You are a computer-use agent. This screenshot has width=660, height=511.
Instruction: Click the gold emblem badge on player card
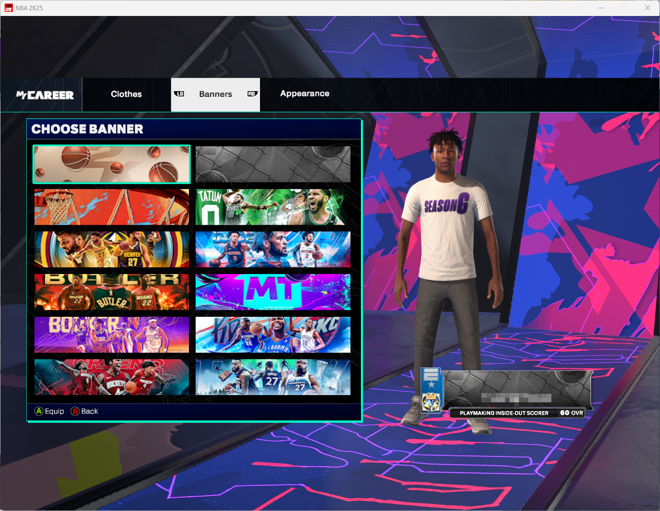[431, 402]
